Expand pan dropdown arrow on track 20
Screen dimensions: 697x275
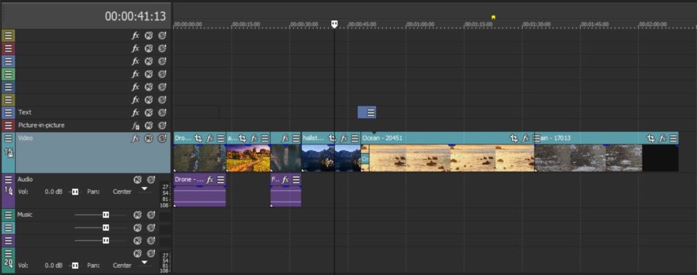point(144,263)
